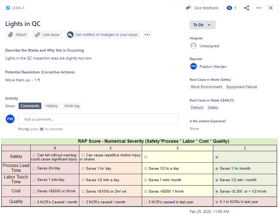This screenshot has height=221, width=280.
Task: Click the Defects root cause label
Action: pyautogui.click(x=197, y=108)
